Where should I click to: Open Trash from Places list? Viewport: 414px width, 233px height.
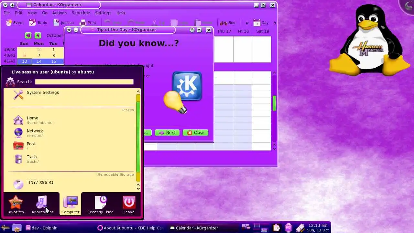tap(71, 159)
